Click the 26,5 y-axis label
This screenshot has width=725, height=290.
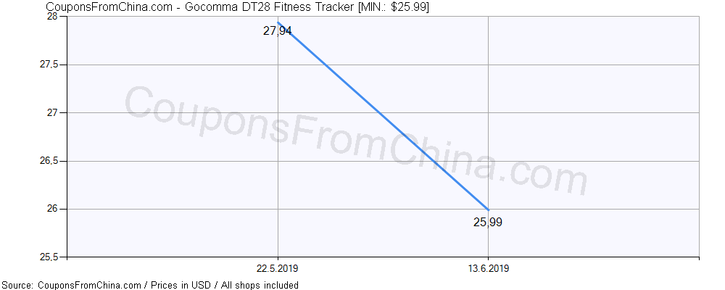tap(49, 161)
